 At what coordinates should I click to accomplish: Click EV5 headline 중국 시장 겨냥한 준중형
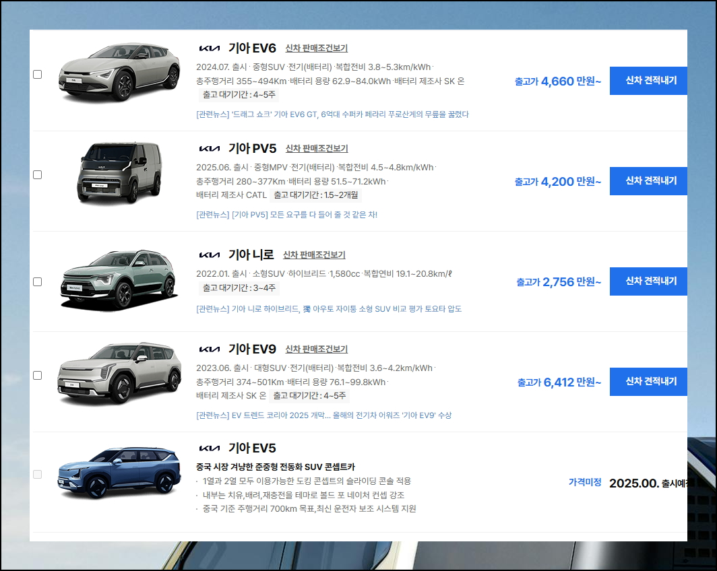(x=276, y=467)
